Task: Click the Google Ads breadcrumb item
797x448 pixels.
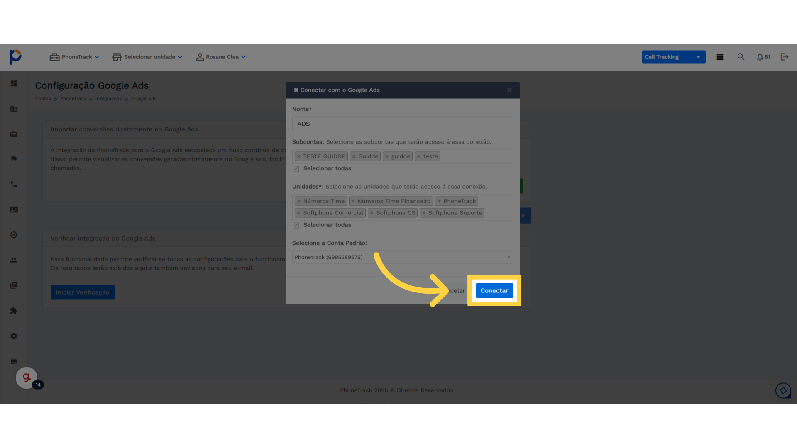Action: tap(144, 99)
